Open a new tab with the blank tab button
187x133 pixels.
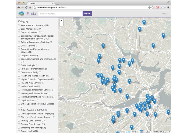[57, 3]
